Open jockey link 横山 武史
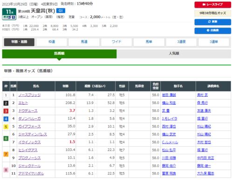Viewport: 233px width, 180px height. point(169,134)
